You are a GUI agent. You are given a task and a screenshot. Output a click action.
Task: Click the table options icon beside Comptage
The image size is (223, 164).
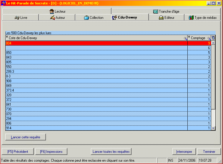pyautogui.click(x=213, y=38)
